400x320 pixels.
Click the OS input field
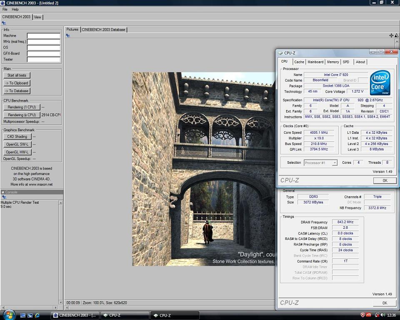tap(44, 47)
